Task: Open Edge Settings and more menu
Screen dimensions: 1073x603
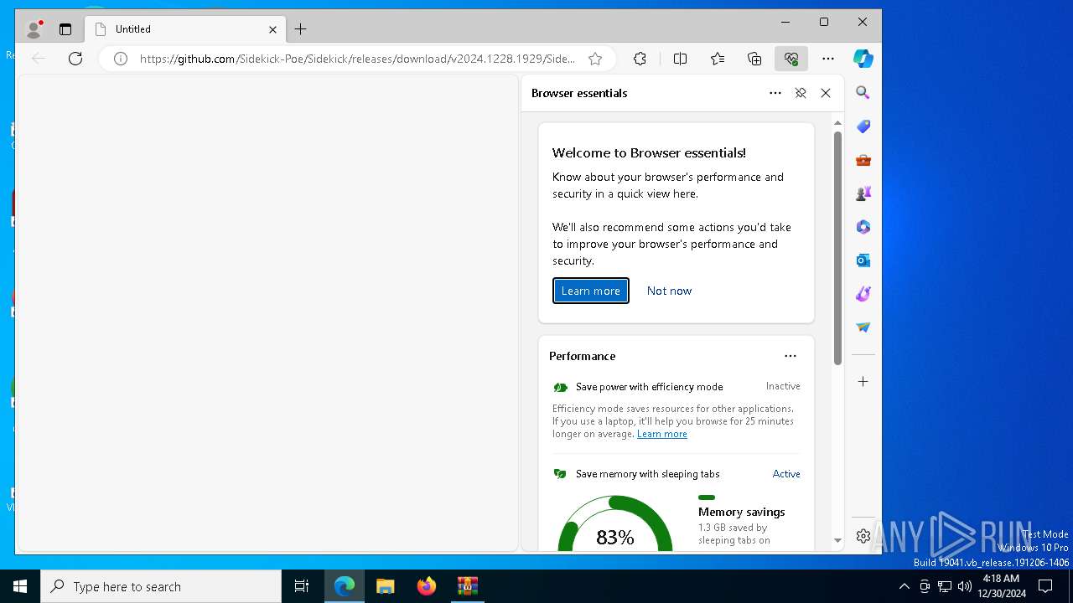Action: [x=828, y=59]
